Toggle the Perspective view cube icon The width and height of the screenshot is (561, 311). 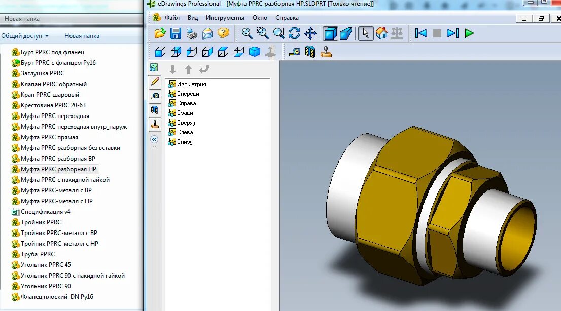point(346,33)
